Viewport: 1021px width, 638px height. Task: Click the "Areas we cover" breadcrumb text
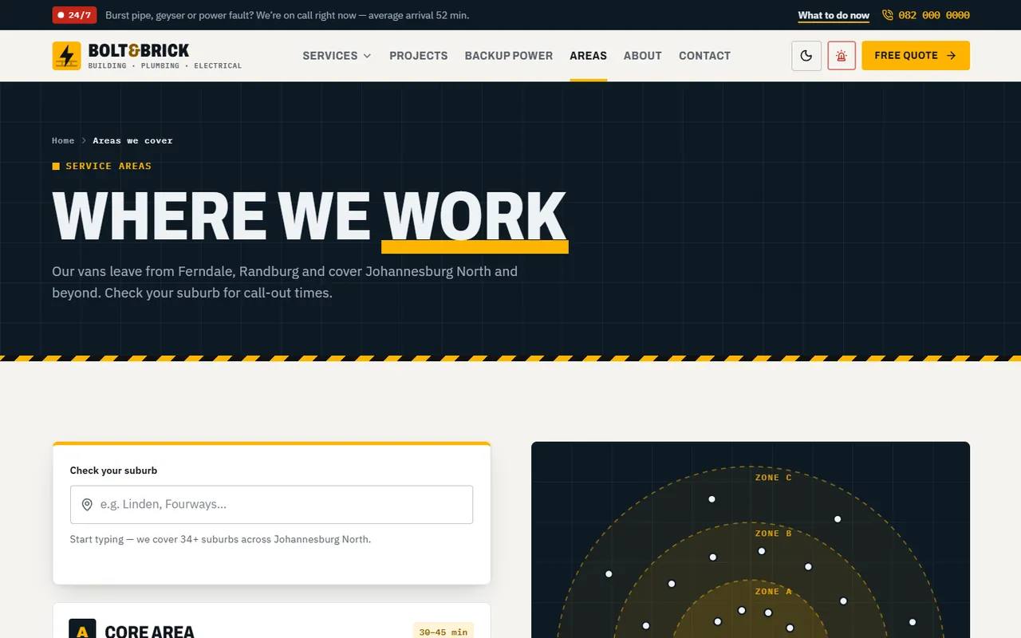point(132,140)
